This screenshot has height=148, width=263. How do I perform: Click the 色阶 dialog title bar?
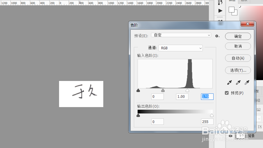pos(184,25)
